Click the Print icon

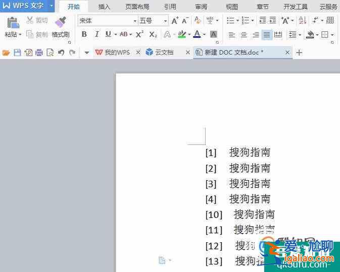pos(39,52)
